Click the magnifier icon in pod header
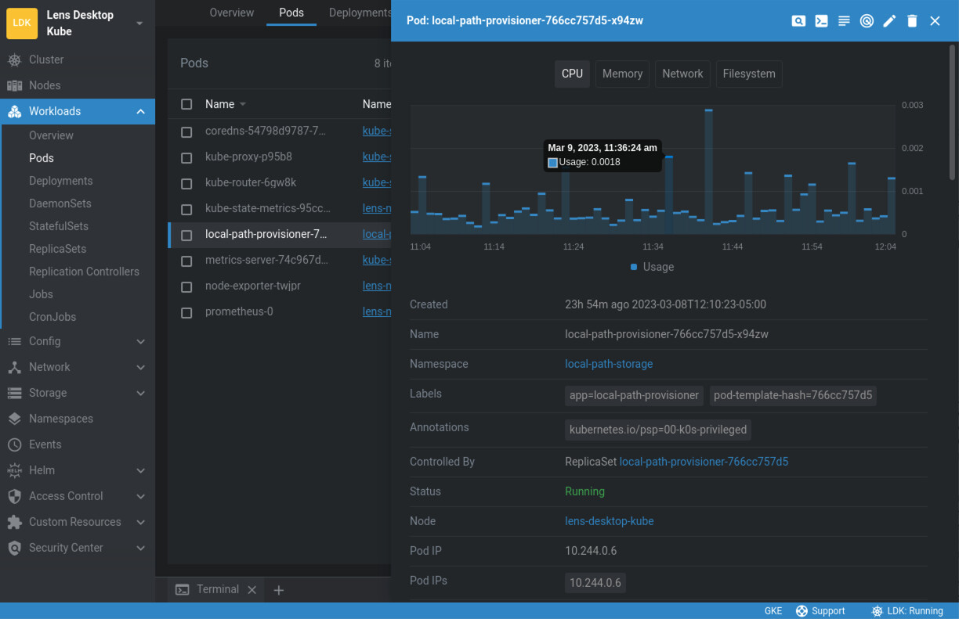Image resolution: width=959 pixels, height=619 pixels. point(798,21)
